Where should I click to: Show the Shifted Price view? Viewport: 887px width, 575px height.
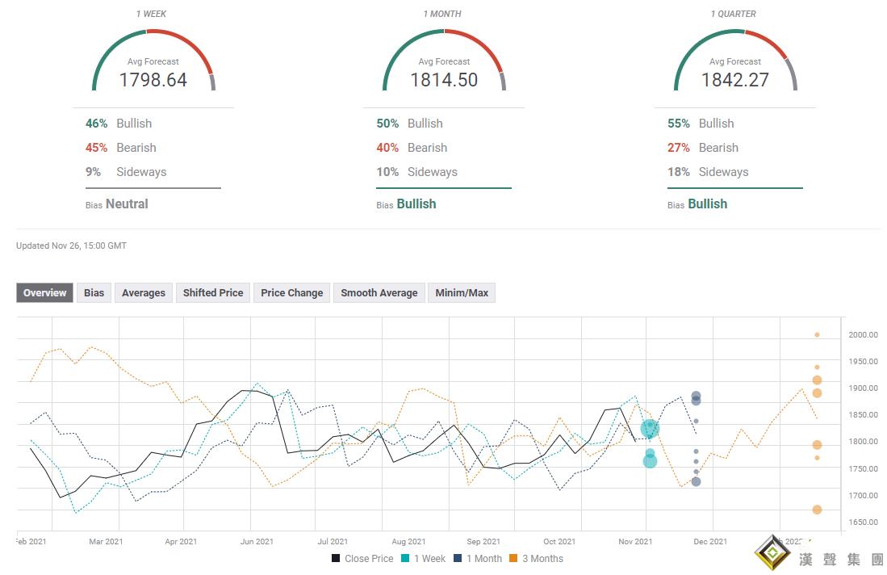[213, 293]
